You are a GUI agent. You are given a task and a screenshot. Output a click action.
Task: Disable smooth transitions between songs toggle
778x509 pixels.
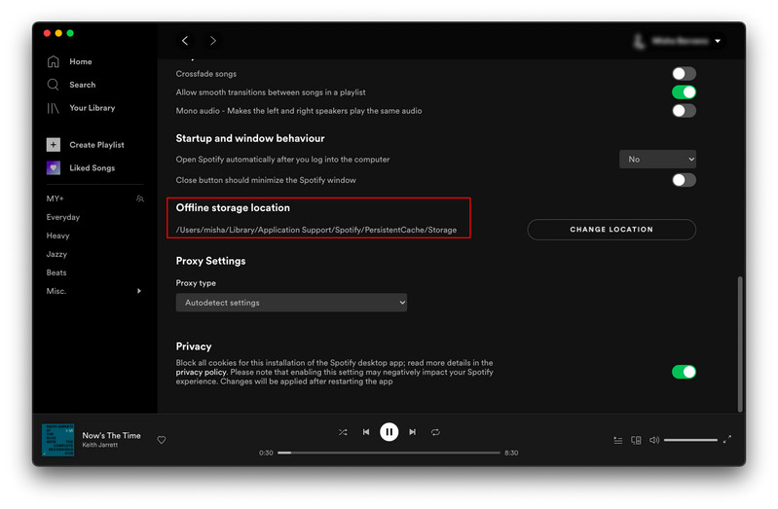point(684,92)
